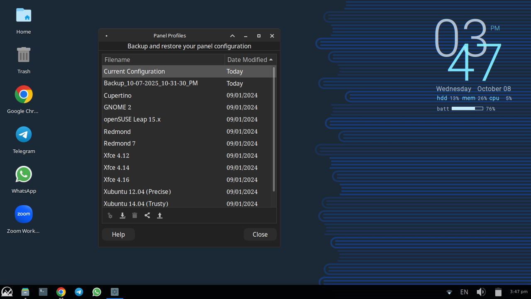Open the Help for Panel Profiles
Viewport: 531px width, 299px height.
pyautogui.click(x=118, y=234)
